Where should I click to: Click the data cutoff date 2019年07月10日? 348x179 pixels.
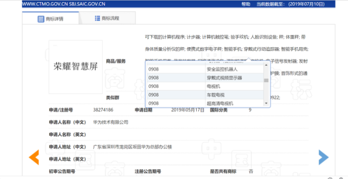click(x=307, y=4)
